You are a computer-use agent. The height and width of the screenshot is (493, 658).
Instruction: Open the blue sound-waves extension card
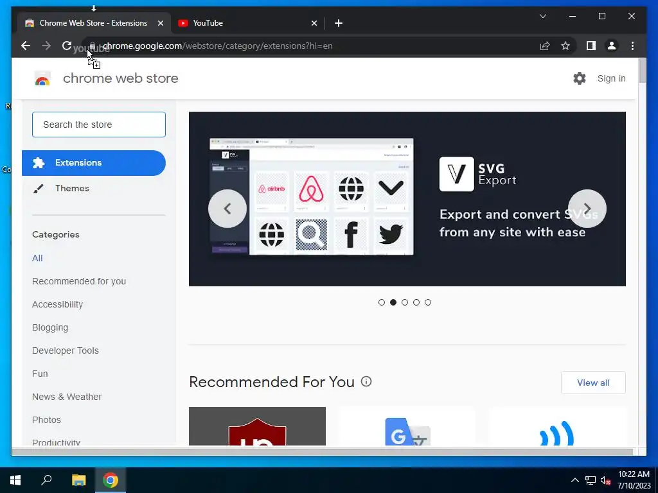(x=557, y=426)
